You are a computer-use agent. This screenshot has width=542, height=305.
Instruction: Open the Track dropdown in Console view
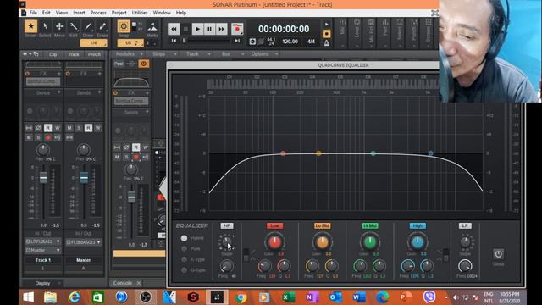pos(198,54)
